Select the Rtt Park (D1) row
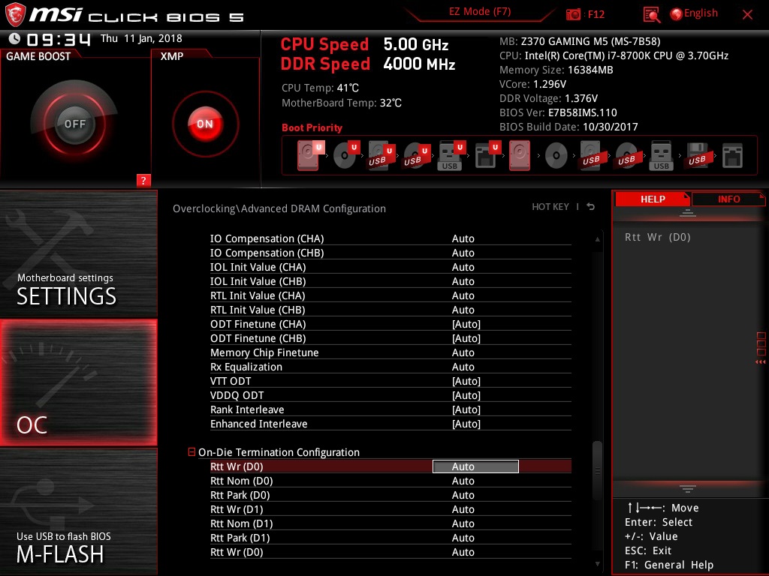This screenshot has width=769, height=576. click(x=391, y=538)
